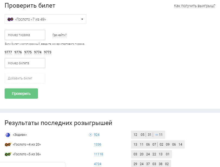The height and width of the screenshot is (167, 220).
Task: Open Гослото 4 из 20 draw 1336
Action: pyautogui.click(x=97, y=144)
